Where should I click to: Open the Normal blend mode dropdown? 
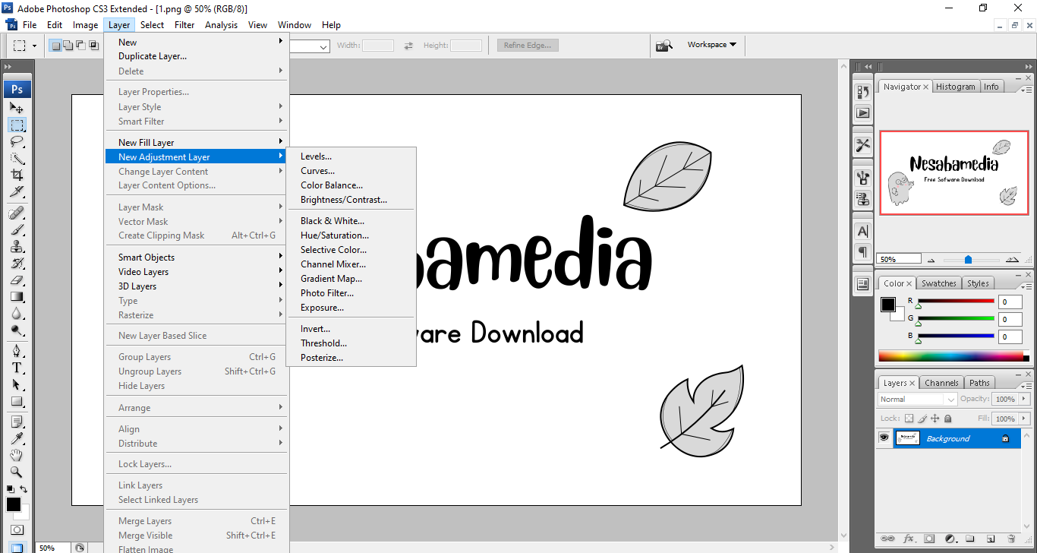pyautogui.click(x=917, y=400)
